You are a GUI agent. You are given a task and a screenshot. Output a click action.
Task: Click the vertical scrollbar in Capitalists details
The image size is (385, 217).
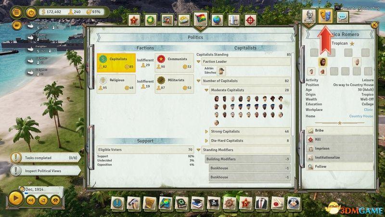point(293,95)
